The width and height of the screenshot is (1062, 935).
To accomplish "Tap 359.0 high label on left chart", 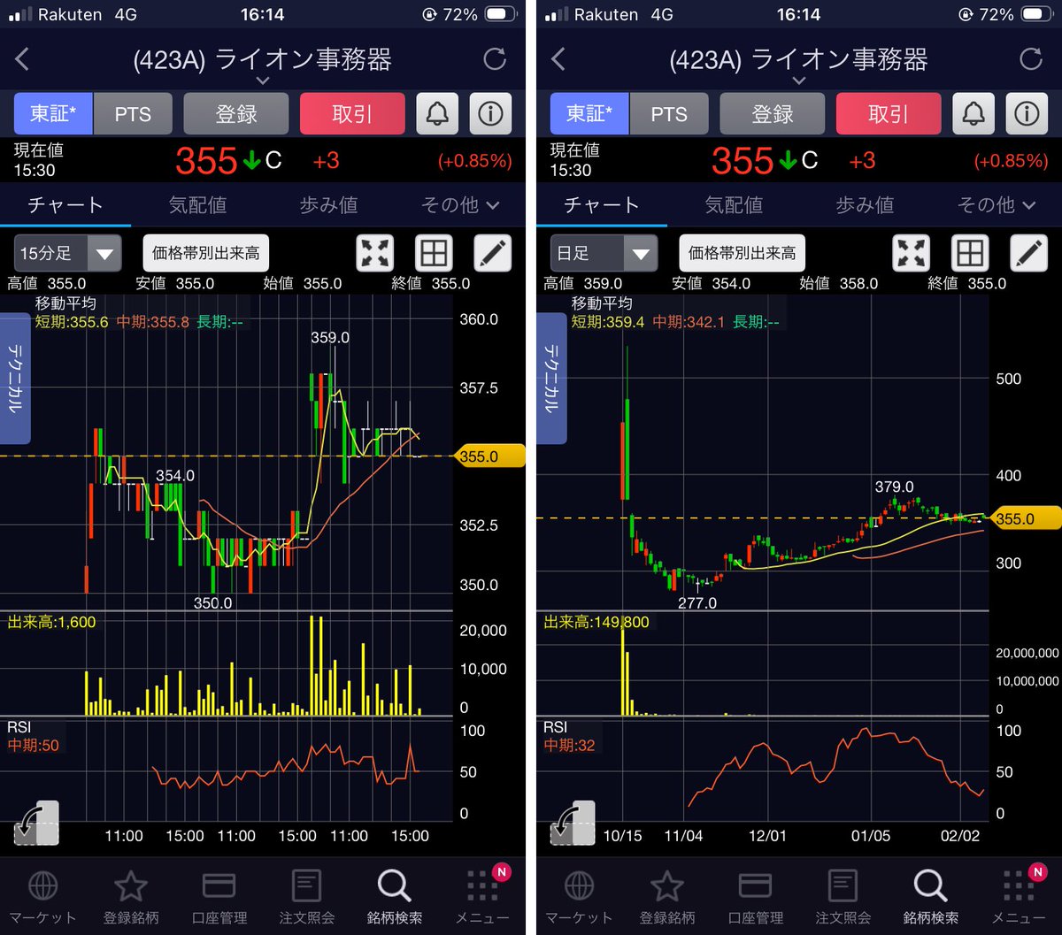I will tap(329, 337).
